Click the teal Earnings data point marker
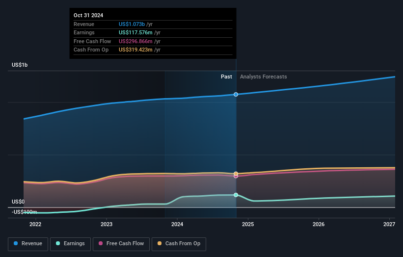The width and height of the screenshot is (403, 257). pyautogui.click(x=236, y=195)
